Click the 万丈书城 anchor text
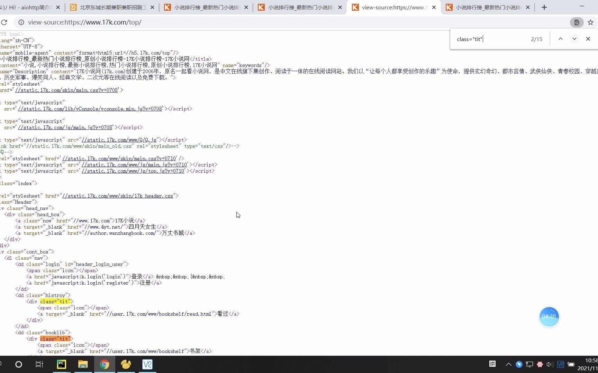Image resolution: width=598 pixels, height=373 pixels. 173,233
